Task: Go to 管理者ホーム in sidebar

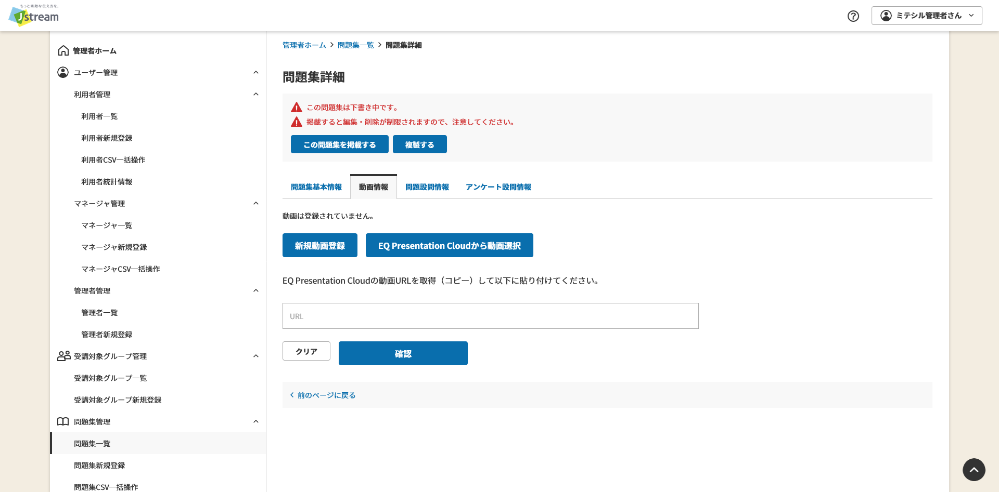Action: click(x=95, y=51)
